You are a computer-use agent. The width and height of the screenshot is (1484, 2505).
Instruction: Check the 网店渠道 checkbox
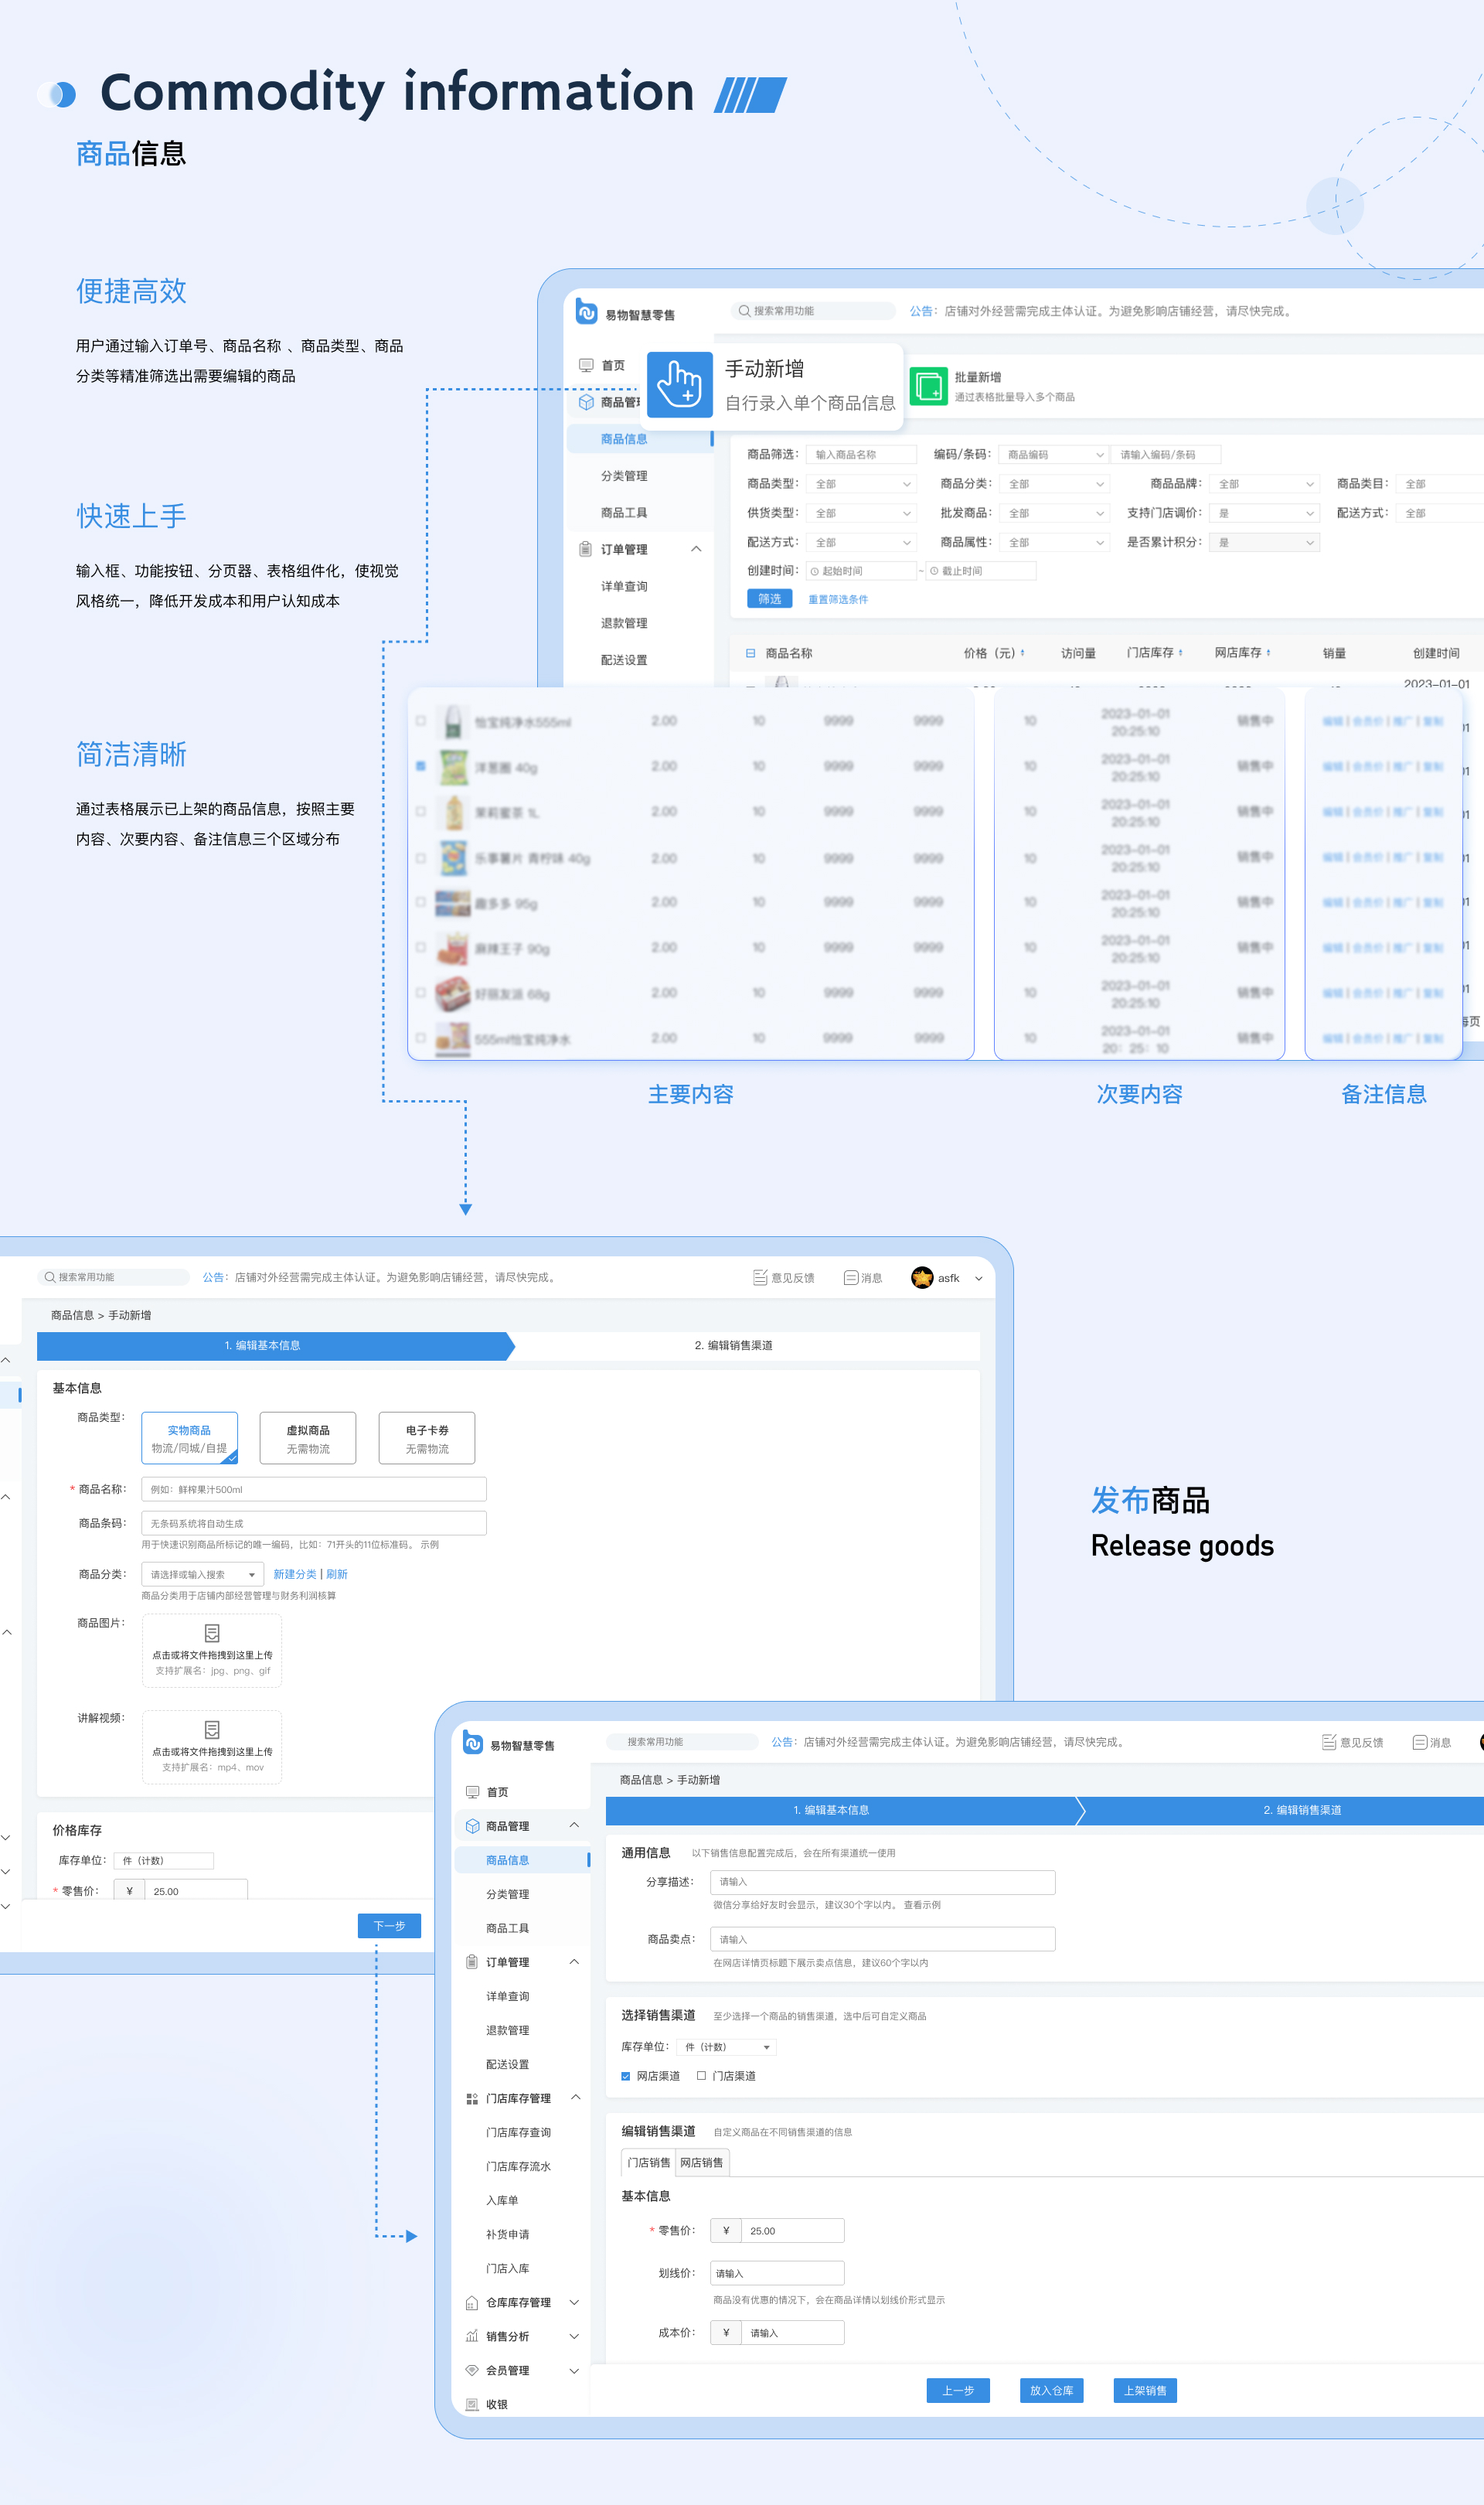pos(626,2076)
